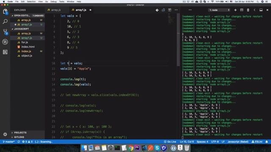Click the unsaved dot on array1.js tab

[x=90, y=10]
